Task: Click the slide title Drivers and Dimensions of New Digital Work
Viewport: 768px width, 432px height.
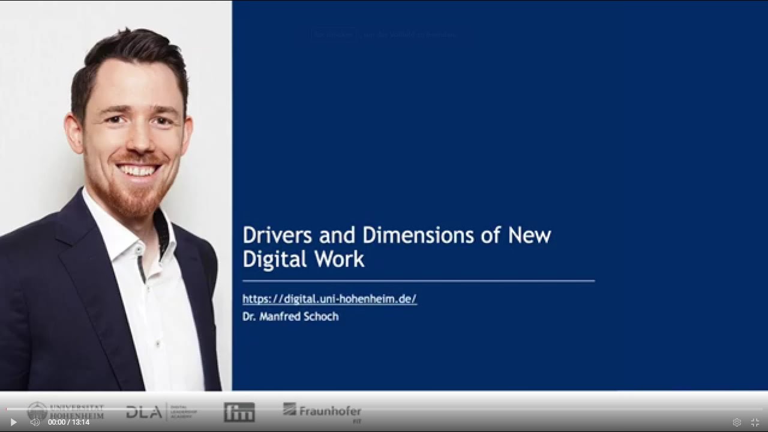Action: point(397,247)
